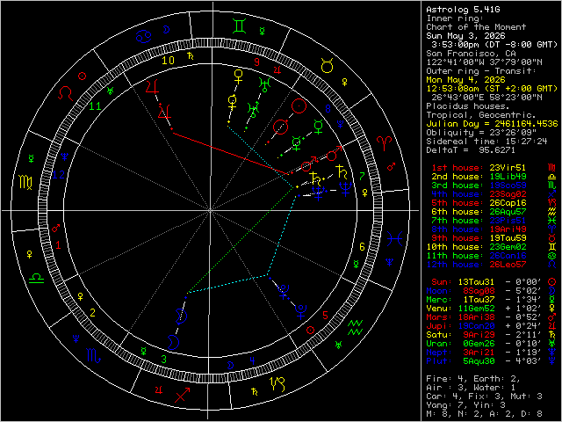Click the green Gemini glyph on the wheel
This screenshot has width=562, height=422.
point(239,26)
